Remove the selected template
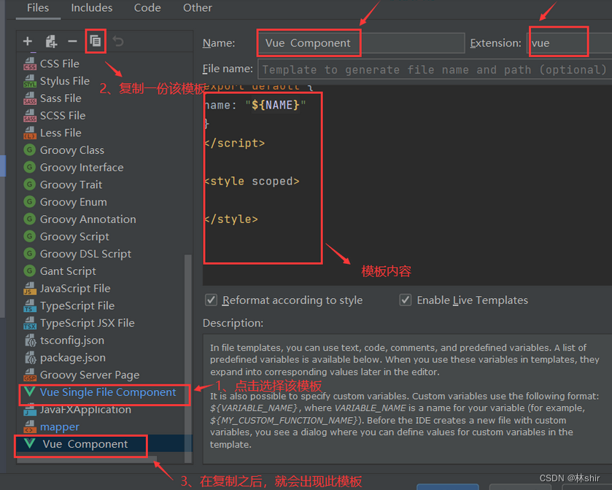Image resolution: width=612 pixels, height=490 pixels. [x=72, y=41]
